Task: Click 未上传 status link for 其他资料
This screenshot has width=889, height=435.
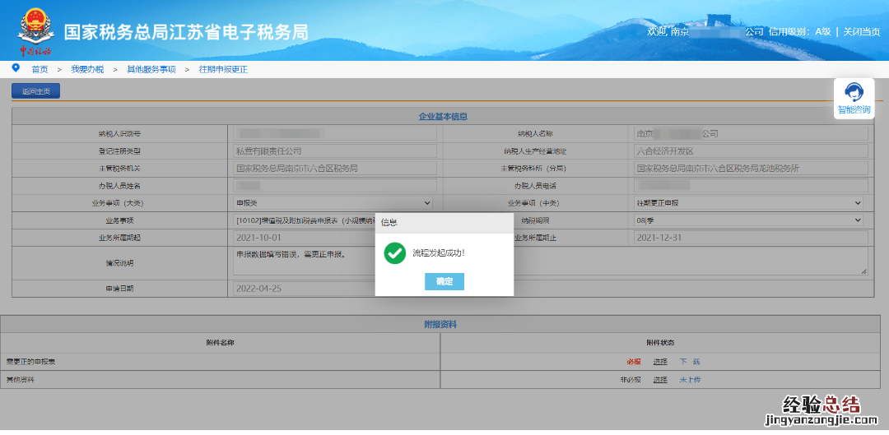Action: tap(690, 379)
